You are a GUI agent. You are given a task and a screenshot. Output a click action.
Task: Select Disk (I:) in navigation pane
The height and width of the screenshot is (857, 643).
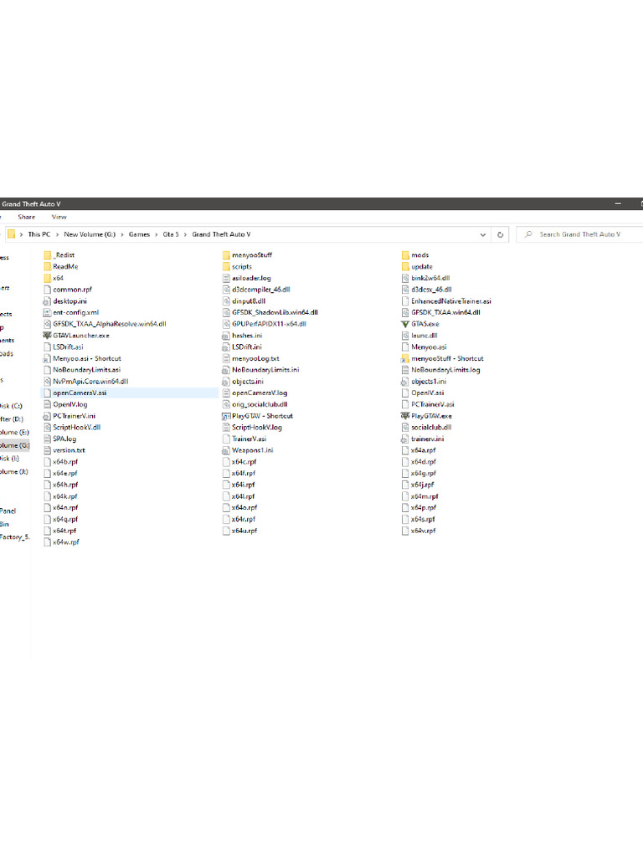pos(9,459)
